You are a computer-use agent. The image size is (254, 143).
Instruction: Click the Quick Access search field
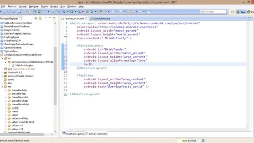tap(213, 12)
